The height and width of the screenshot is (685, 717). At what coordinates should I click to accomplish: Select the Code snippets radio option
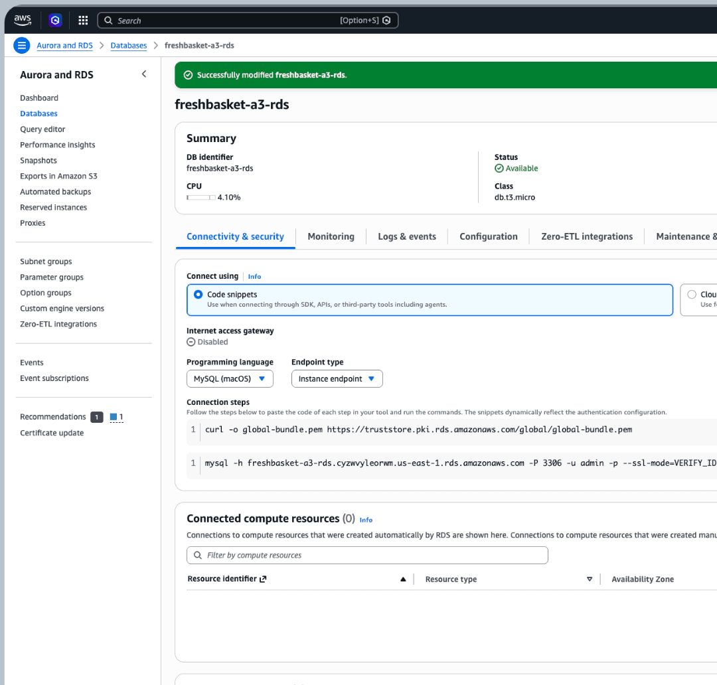tap(198, 295)
